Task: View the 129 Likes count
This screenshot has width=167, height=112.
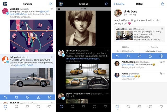Action: click(125, 47)
